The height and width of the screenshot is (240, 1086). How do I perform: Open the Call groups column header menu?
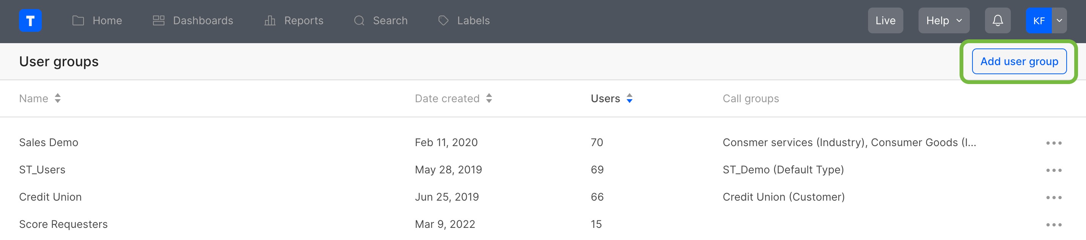[x=751, y=98]
